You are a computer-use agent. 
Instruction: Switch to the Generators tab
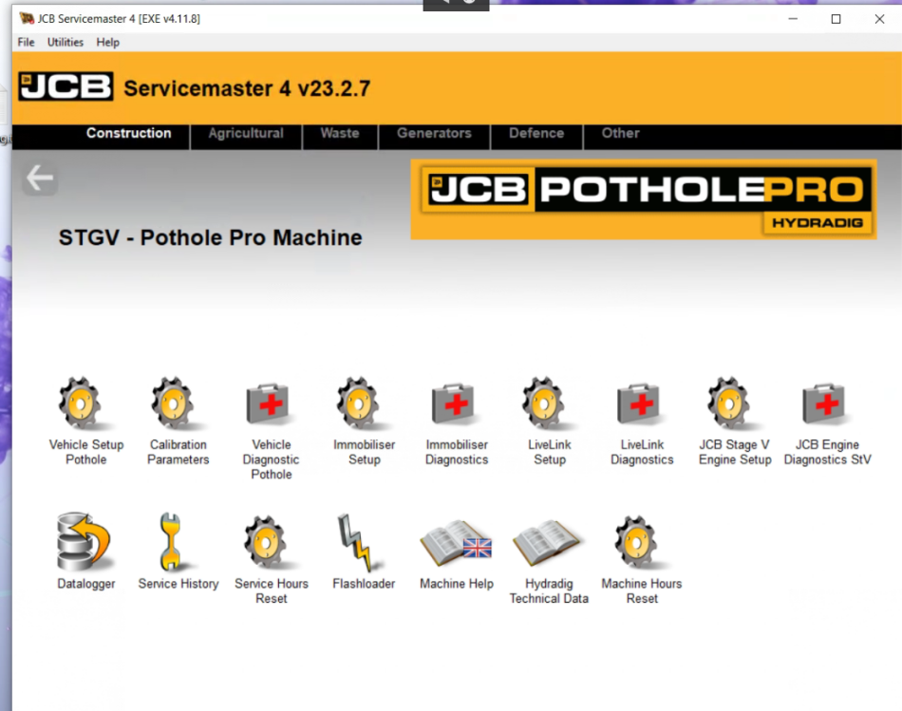[x=434, y=133]
